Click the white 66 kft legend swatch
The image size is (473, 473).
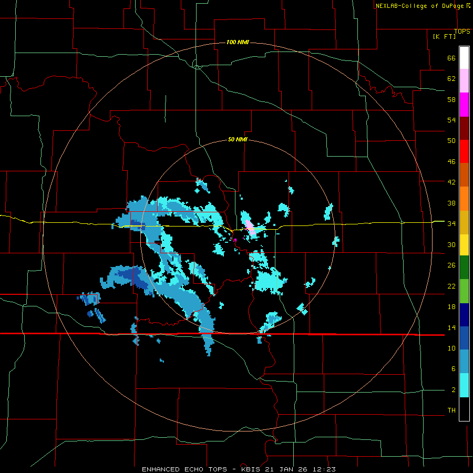click(464, 58)
